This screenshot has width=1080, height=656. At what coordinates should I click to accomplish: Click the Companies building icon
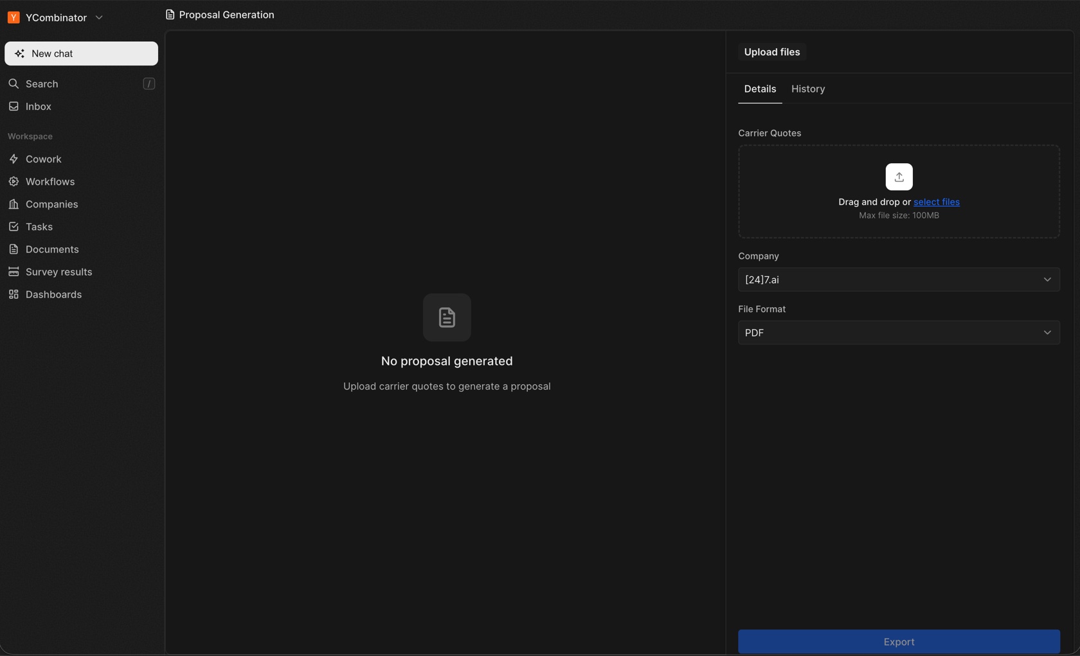click(x=14, y=204)
